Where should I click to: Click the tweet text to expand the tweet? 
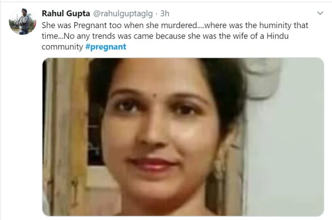[x=175, y=36]
